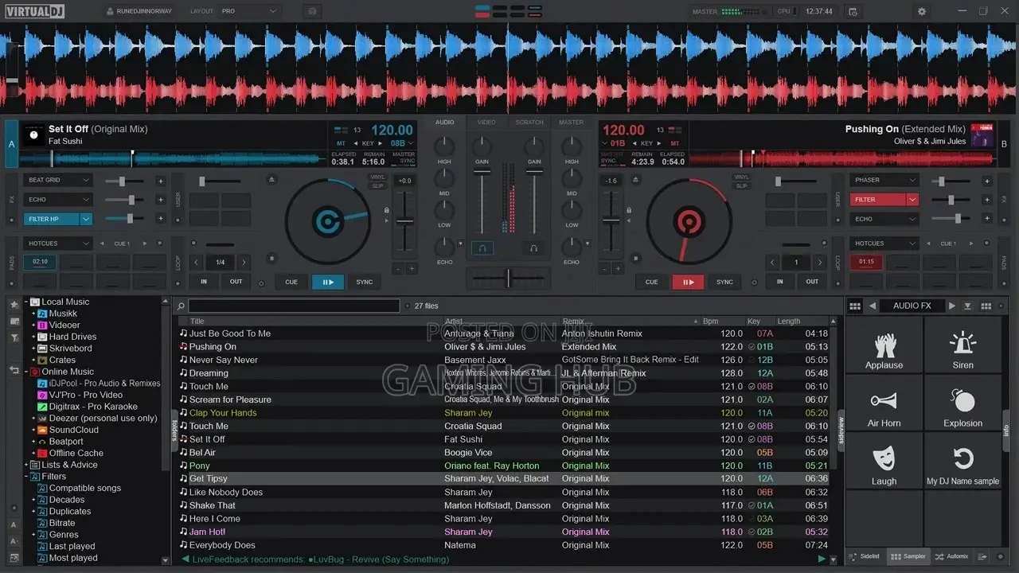Click the deck A headphone cue button
The image size is (1019, 573).
[482, 248]
